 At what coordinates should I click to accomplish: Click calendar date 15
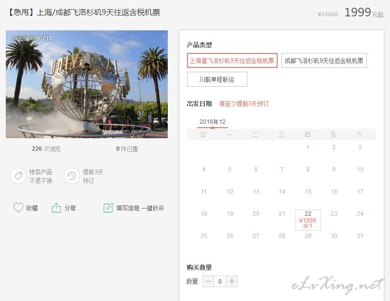click(x=308, y=191)
